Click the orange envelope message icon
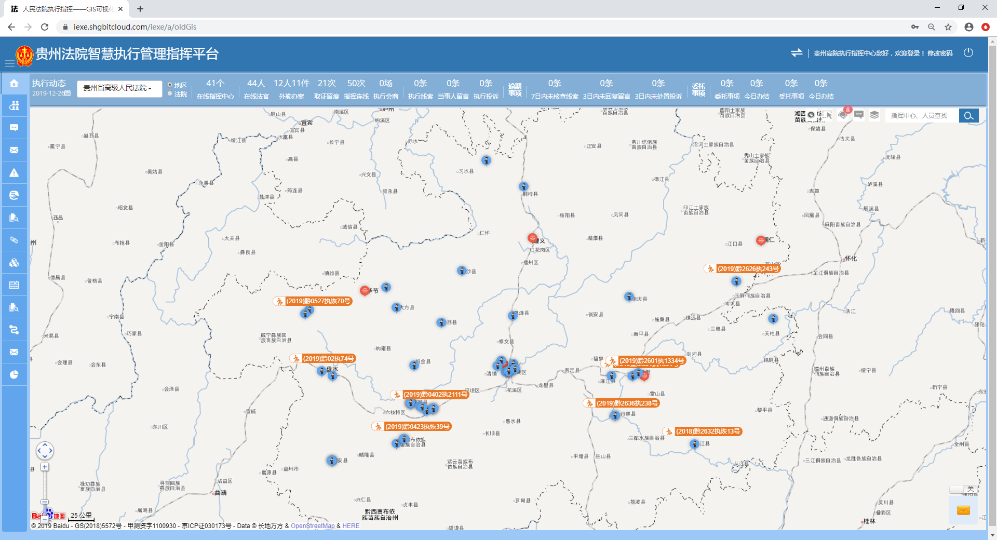Viewport: 997px width, 540px height. (x=963, y=510)
